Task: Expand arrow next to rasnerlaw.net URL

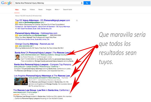Action: (33, 46)
